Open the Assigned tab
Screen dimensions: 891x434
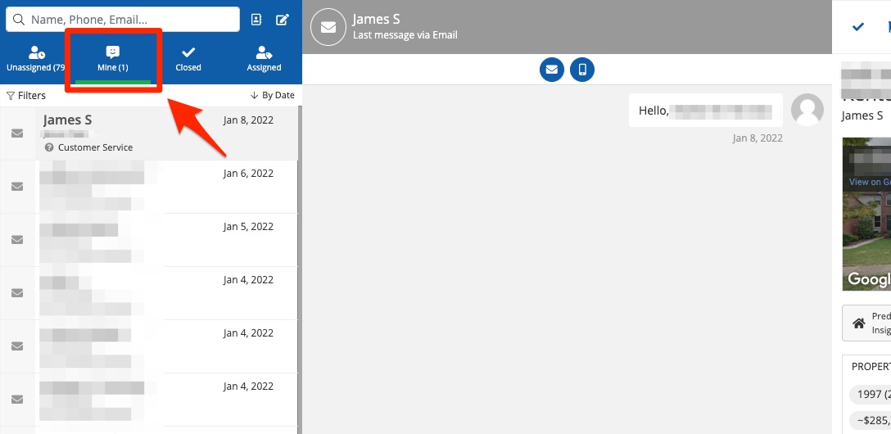coord(264,59)
